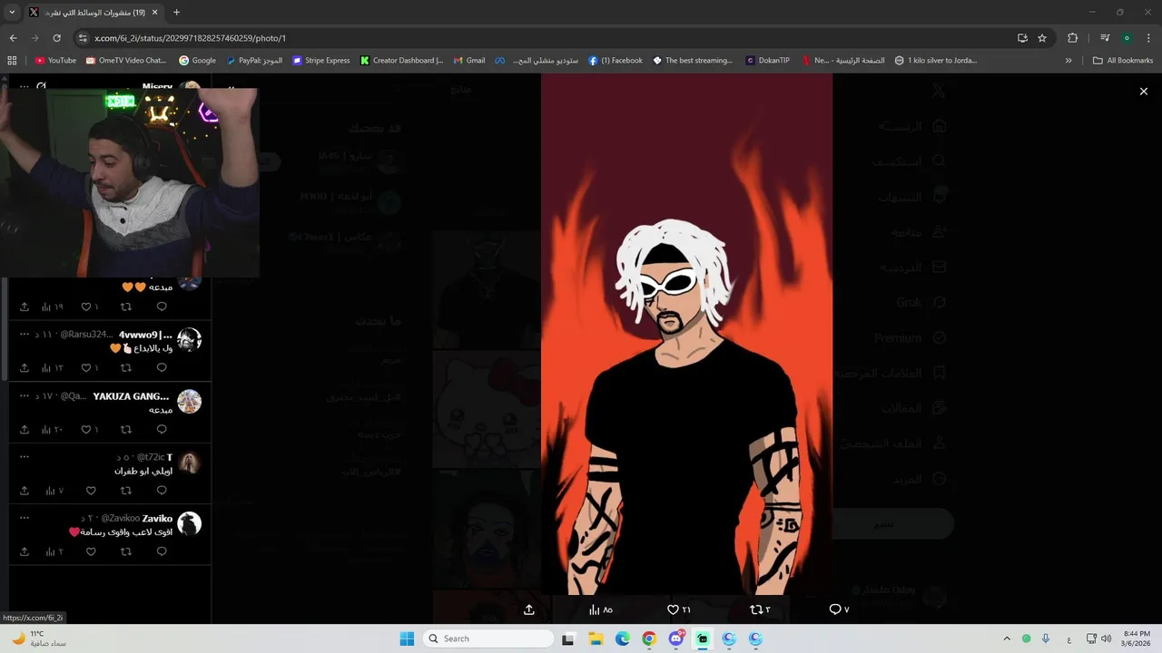Open more options on 4vwwo9 reply

tap(25, 334)
